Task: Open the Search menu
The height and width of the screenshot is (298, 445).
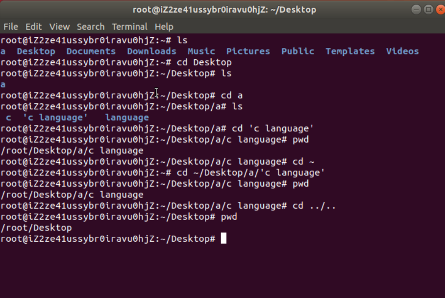Action: (x=91, y=26)
